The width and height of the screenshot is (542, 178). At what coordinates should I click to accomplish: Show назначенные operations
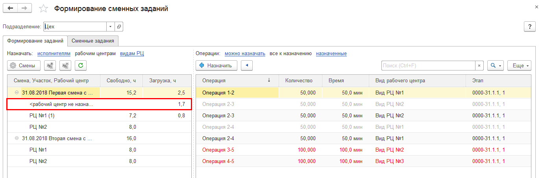point(331,54)
